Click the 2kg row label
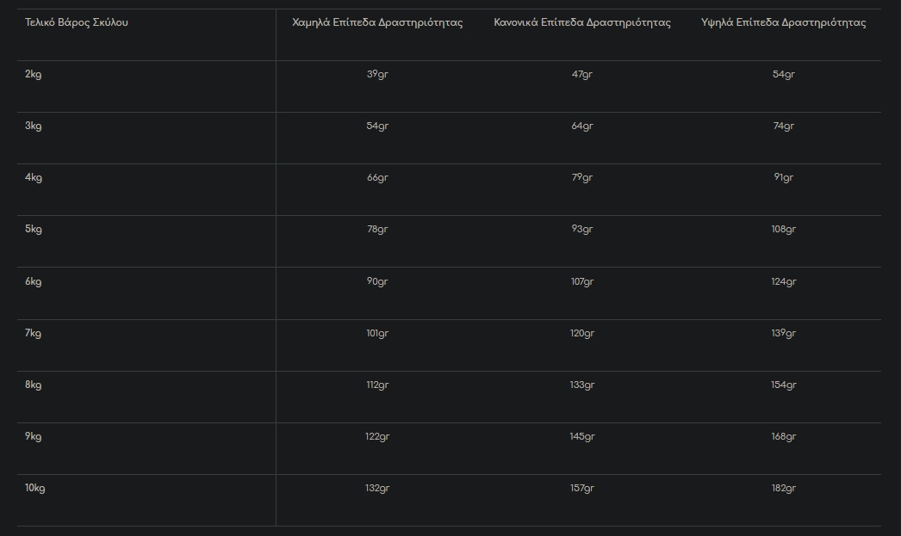The image size is (901, 536). click(x=34, y=75)
